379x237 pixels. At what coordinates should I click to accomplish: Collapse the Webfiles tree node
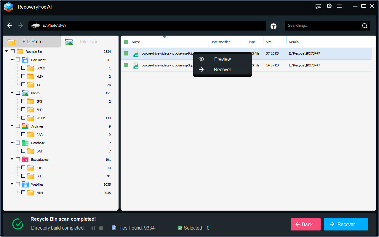click(x=12, y=184)
